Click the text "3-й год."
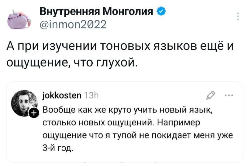Image resolution: width=248 pixels, height=166 pixels. point(58,148)
